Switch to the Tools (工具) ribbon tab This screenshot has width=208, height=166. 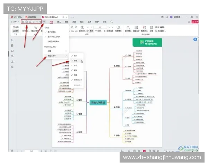tap(89, 22)
